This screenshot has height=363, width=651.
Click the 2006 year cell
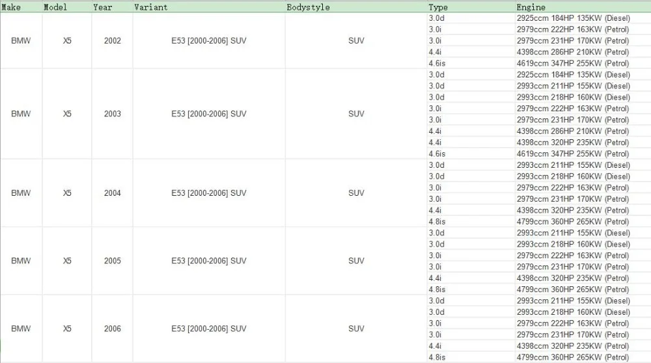[113, 329]
